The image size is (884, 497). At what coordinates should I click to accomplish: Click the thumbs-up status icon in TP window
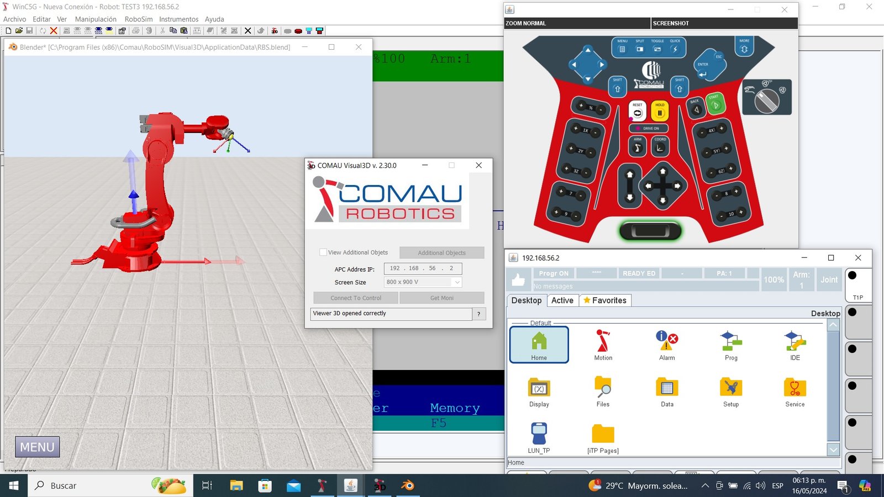(518, 279)
